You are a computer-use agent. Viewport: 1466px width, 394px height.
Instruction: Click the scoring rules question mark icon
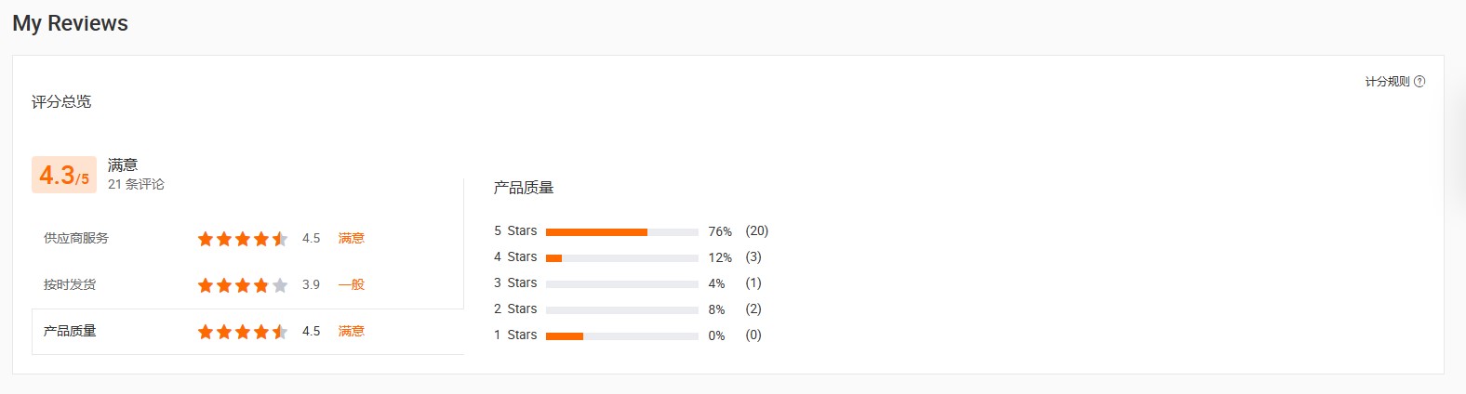(1419, 82)
